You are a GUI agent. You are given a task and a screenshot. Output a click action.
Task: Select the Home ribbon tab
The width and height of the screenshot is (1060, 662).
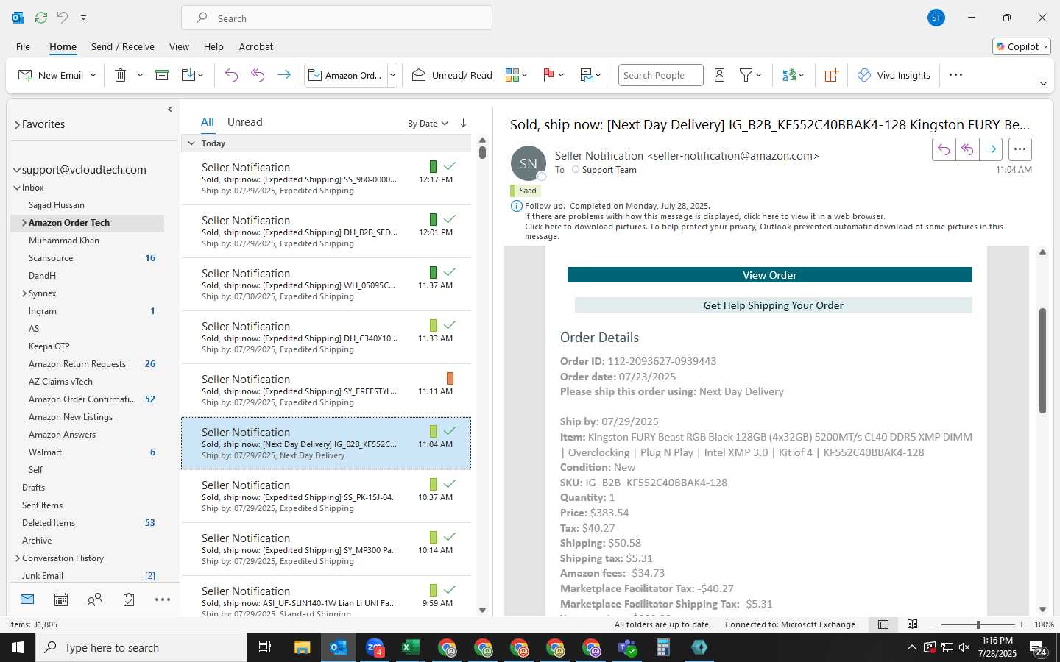pyautogui.click(x=63, y=46)
